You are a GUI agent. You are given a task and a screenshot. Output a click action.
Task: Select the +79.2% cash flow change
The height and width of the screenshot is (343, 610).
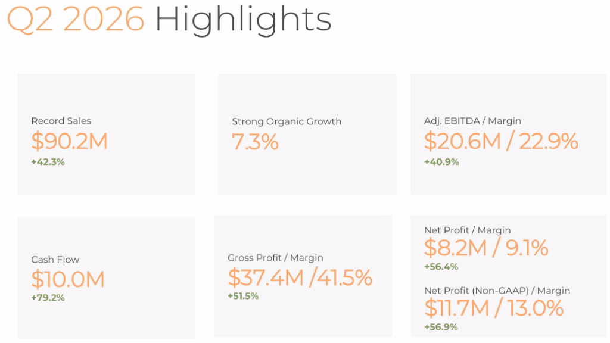[48, 298]
